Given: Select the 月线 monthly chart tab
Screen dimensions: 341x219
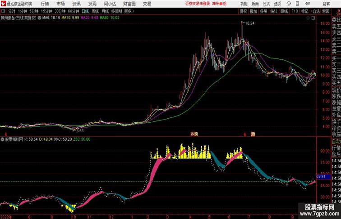Looking at the screenshot, I should tap(105, 11).
